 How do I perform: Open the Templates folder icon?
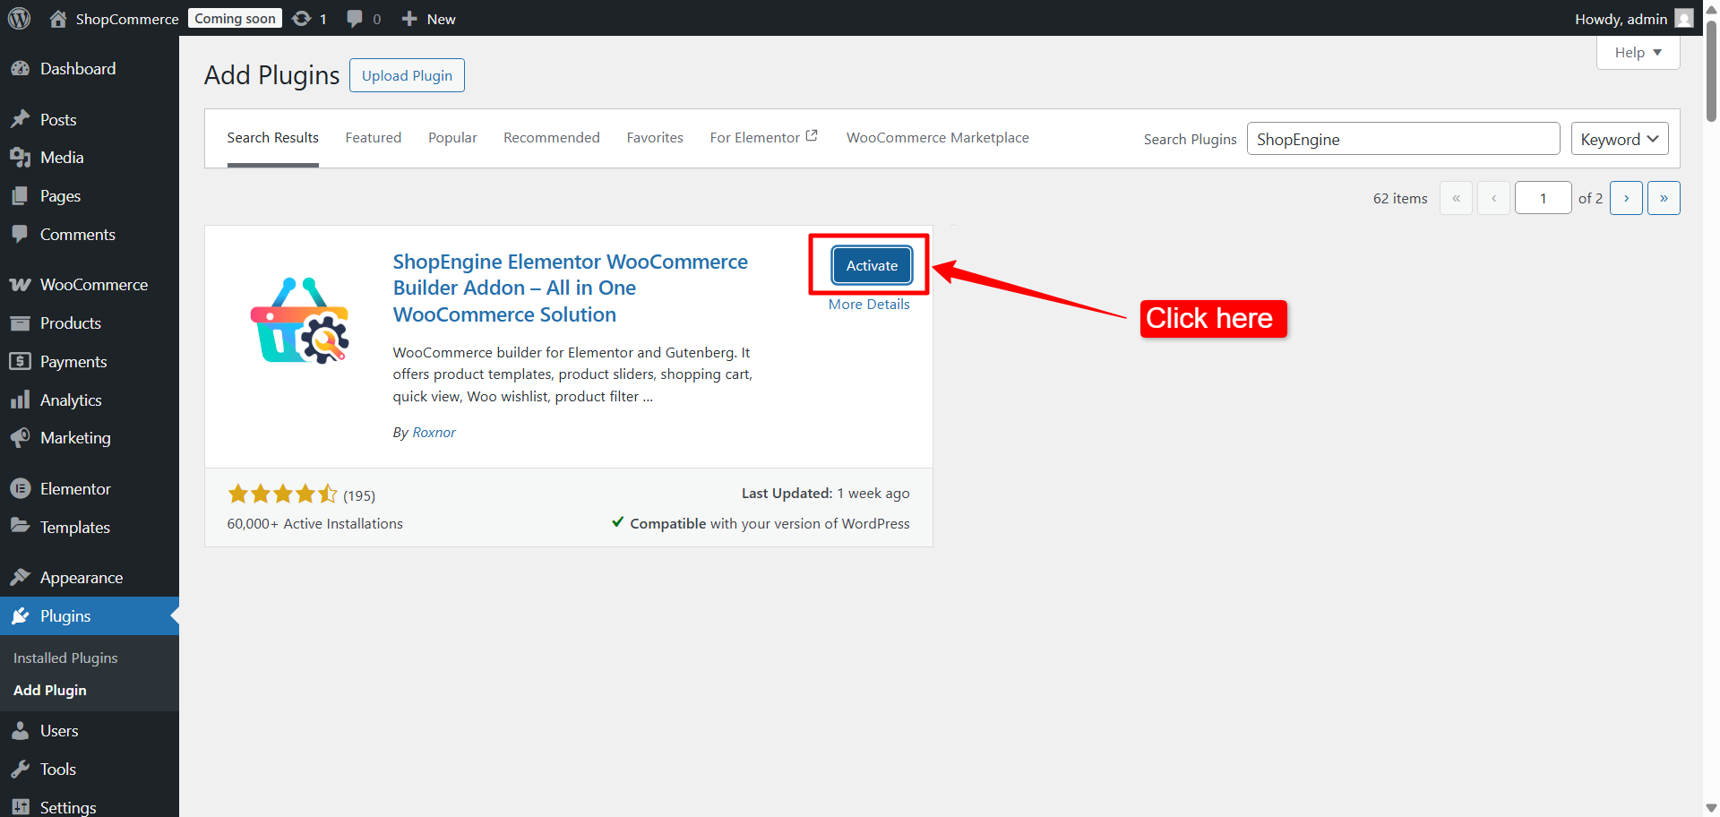[21, 527]
